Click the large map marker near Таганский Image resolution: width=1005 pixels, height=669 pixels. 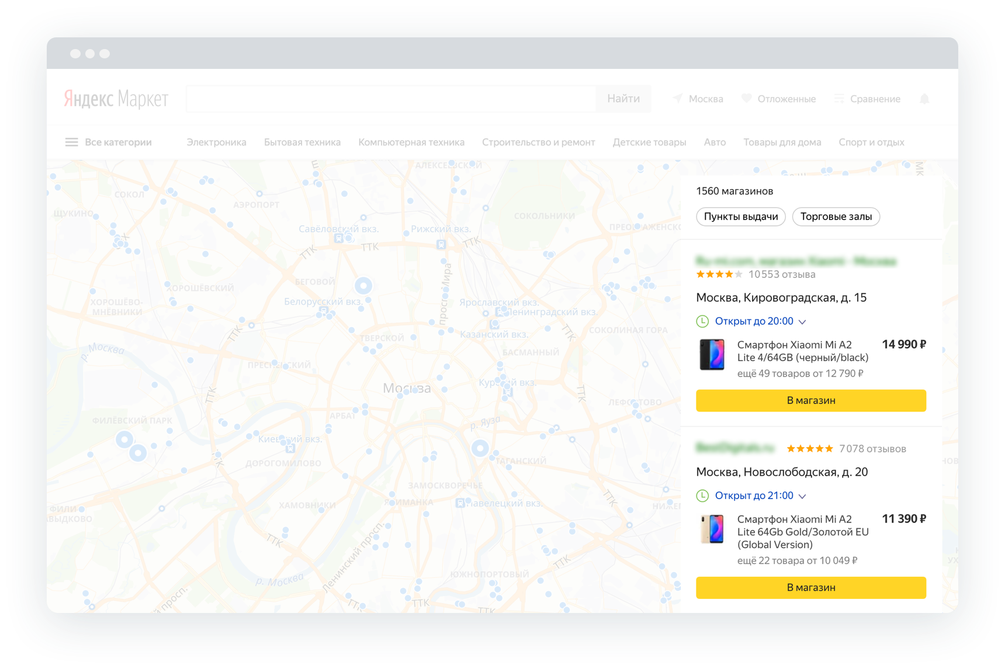[x=480, y=448]
